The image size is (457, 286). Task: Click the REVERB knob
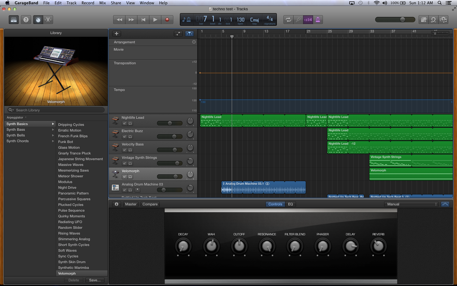(x=378, y=246)
